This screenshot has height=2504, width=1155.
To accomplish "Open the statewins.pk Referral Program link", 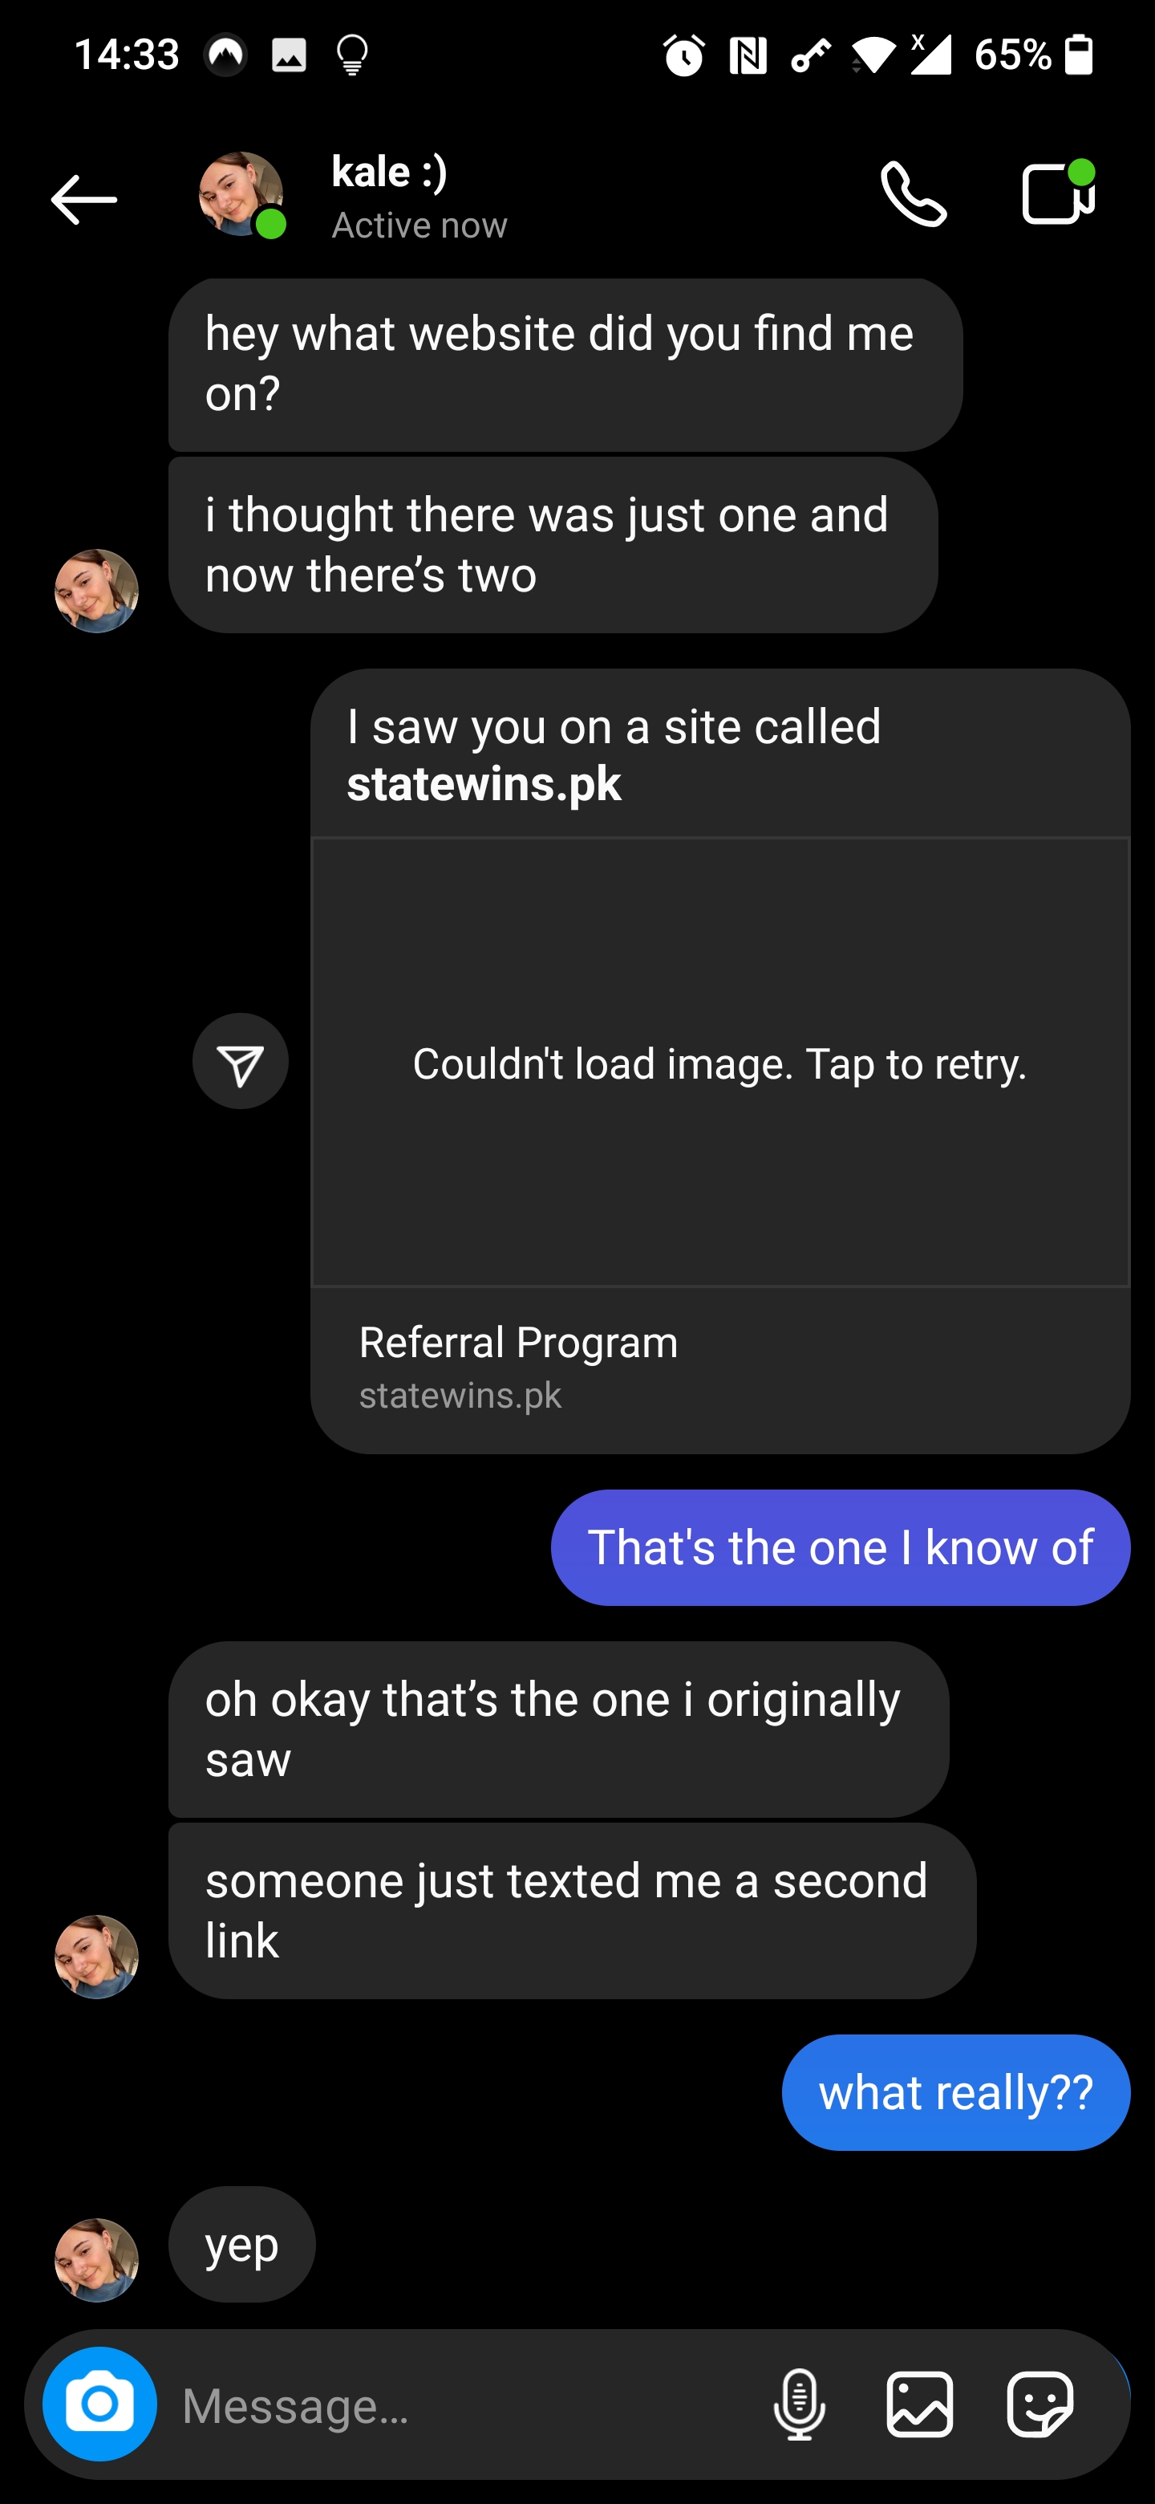I will point(519,1368).
